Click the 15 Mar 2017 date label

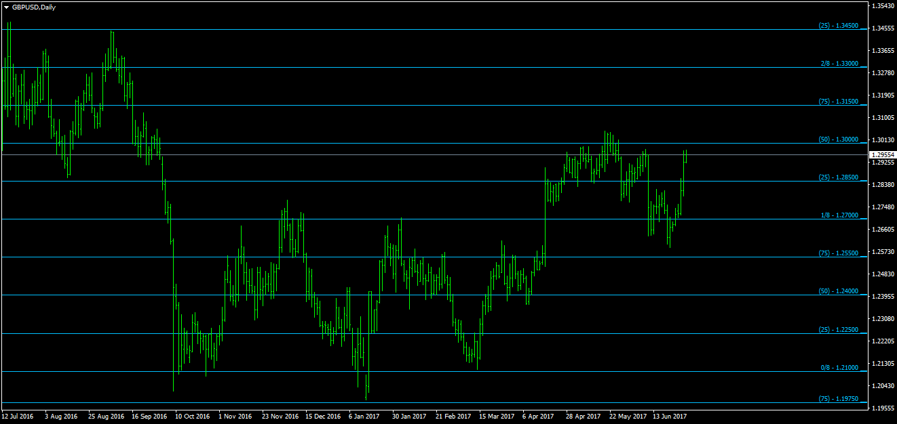(497, 417)
